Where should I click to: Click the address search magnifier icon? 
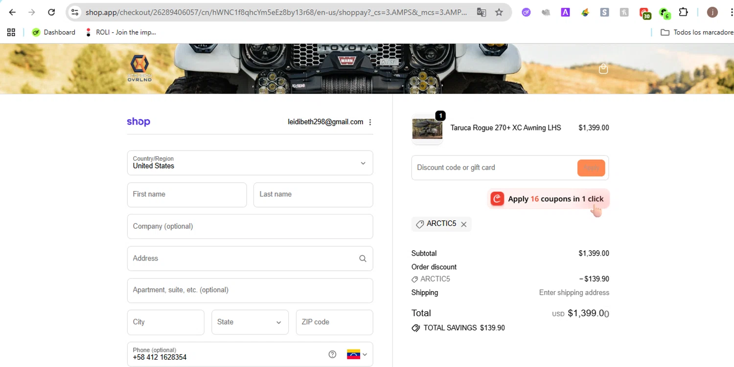(363, 259)
